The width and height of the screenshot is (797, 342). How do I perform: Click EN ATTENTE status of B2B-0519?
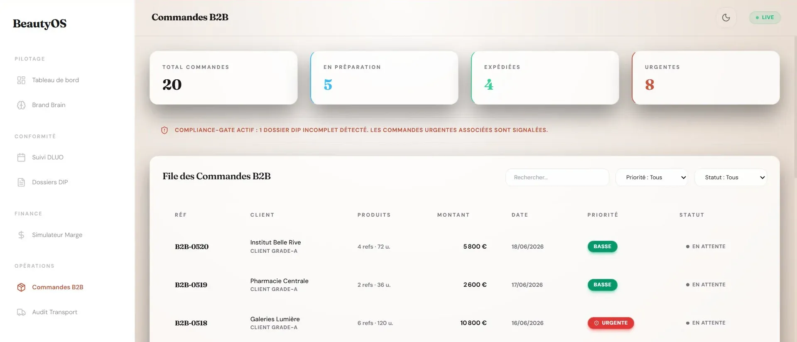[706, 285]
